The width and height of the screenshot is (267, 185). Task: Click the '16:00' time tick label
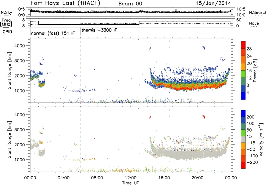tap(164, 178)
